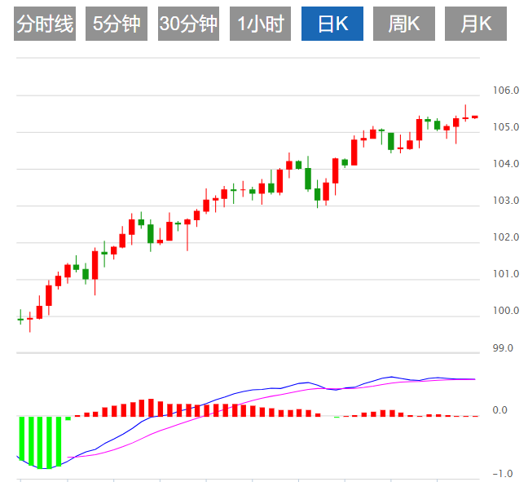This screenshot has width=528, height=482.
Task: Click the -1.0 MACD axis label
Action: pos(499,474)
